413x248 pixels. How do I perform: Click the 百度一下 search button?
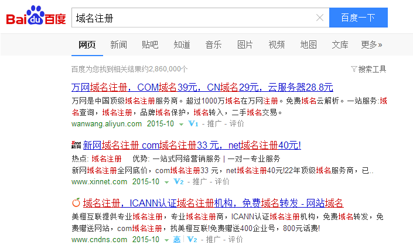358,18
